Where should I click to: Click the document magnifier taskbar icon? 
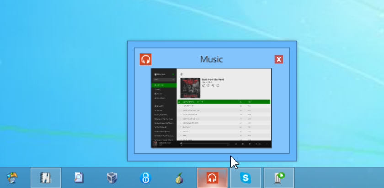pos(79,178)
